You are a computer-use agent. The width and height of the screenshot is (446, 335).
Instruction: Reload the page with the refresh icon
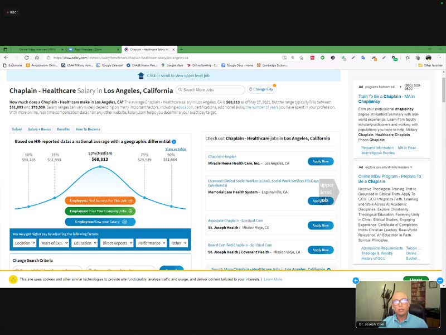pyautogui.click(x=26, y=58)
